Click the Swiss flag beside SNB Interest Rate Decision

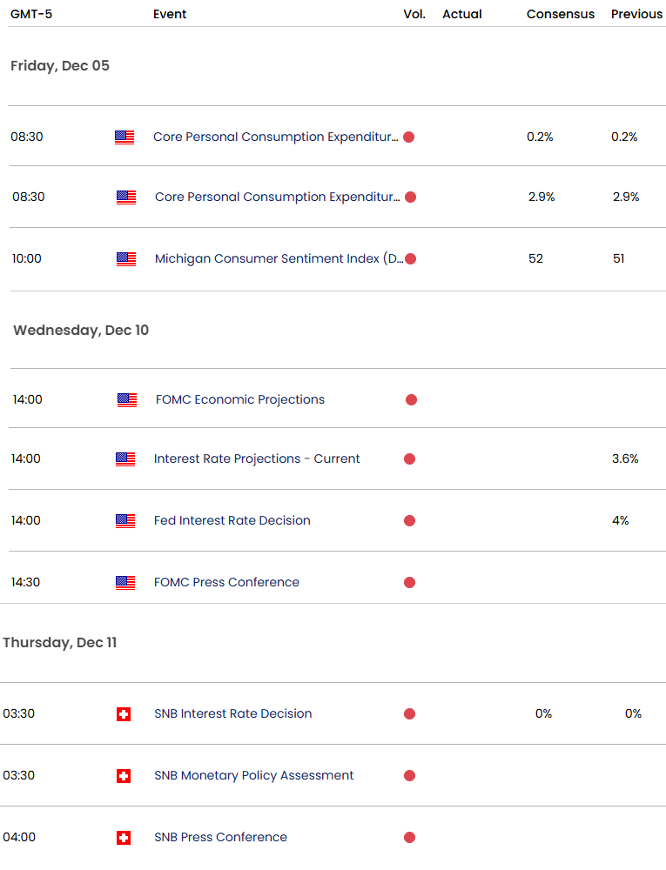pos(124,714)
